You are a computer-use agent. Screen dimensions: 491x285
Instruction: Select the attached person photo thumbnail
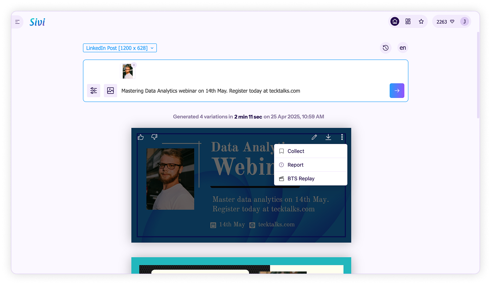coord(128,71)
